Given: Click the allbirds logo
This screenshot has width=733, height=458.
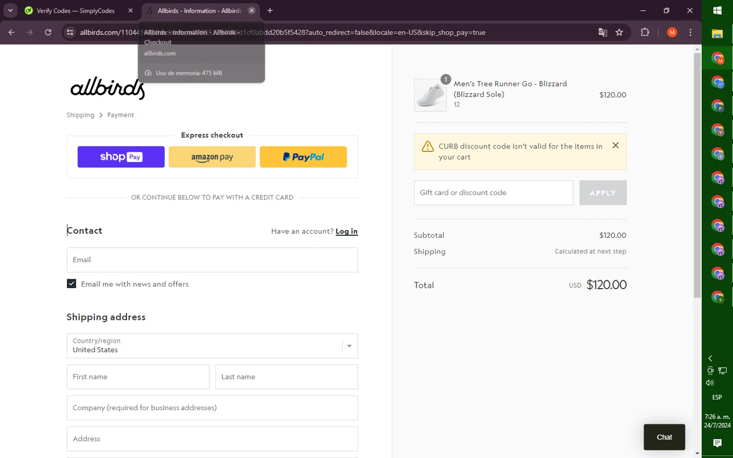Looking at the screenshot, I should tap(108, 88).
